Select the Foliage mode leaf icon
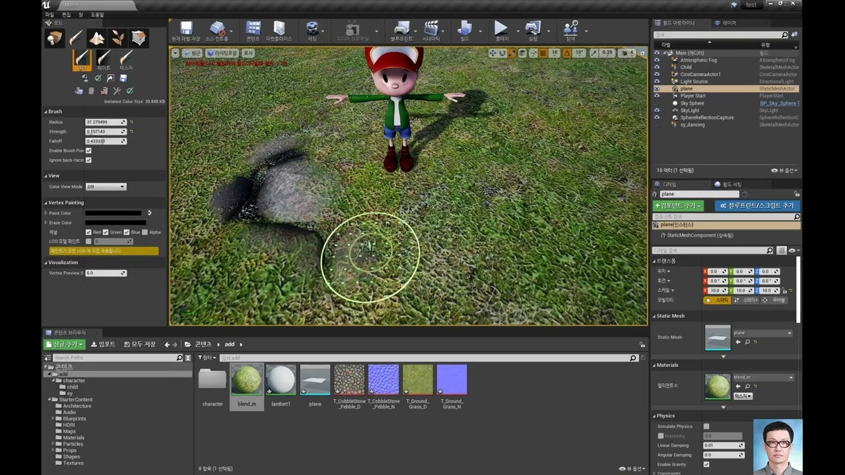The image size is (845, 475). 118,38
